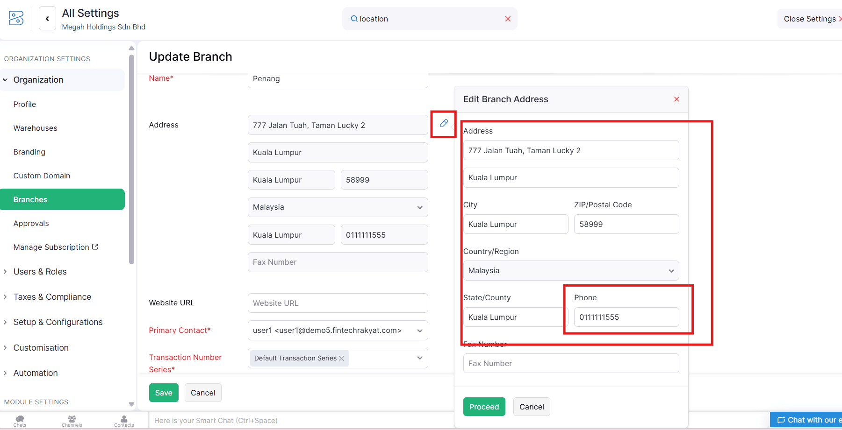
Task: Open the Primary Contact dropdown
Action: [338, 331]
